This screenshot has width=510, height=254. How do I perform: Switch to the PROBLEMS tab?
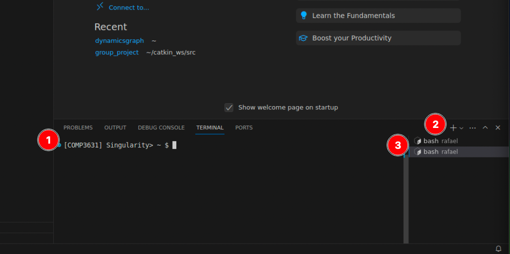click(x=78, y=127)
